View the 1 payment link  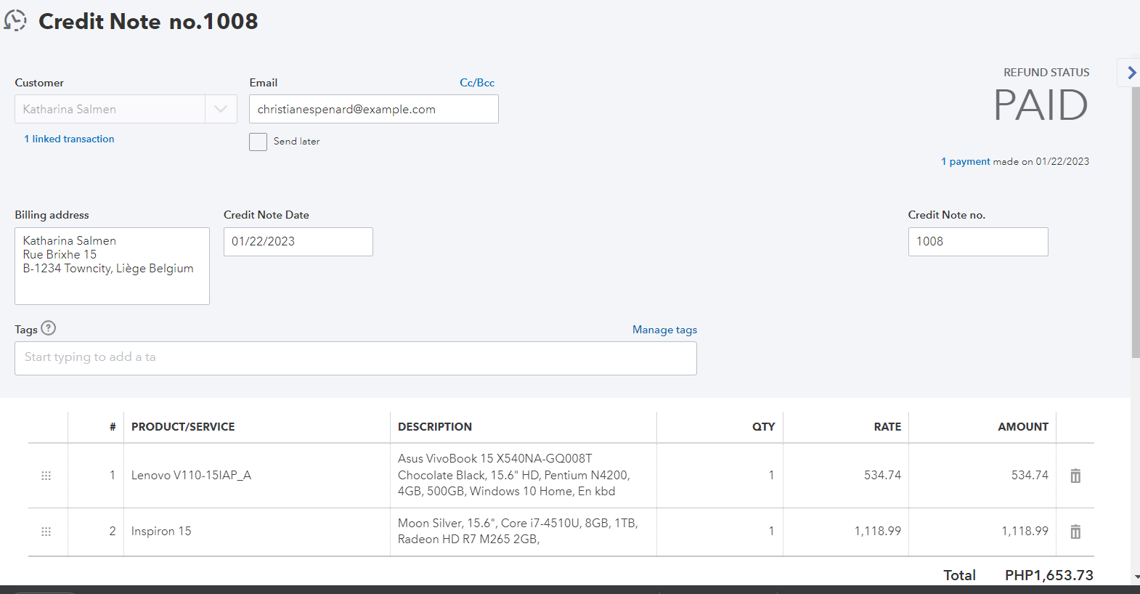(965, 161)
